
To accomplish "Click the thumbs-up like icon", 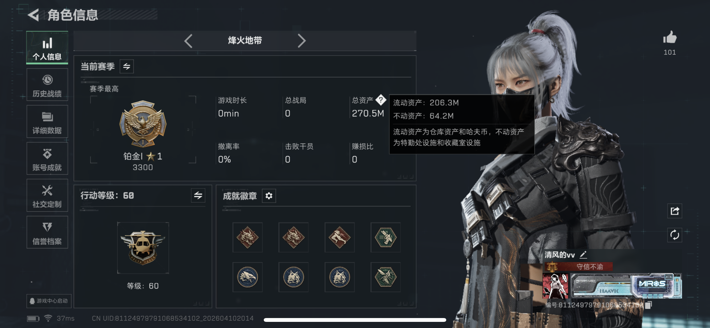I will (670, 38).
